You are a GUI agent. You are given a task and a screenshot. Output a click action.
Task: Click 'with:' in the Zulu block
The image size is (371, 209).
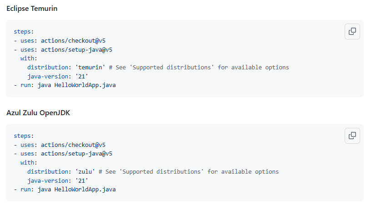(29, 162)
